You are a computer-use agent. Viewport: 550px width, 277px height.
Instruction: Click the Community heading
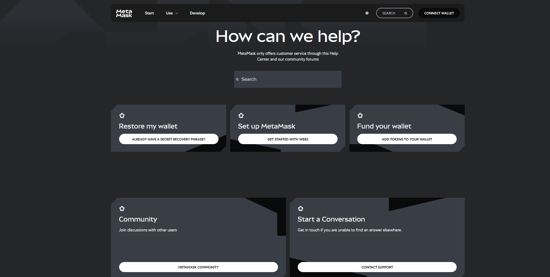pyautogui.click(x=138, y=219)
